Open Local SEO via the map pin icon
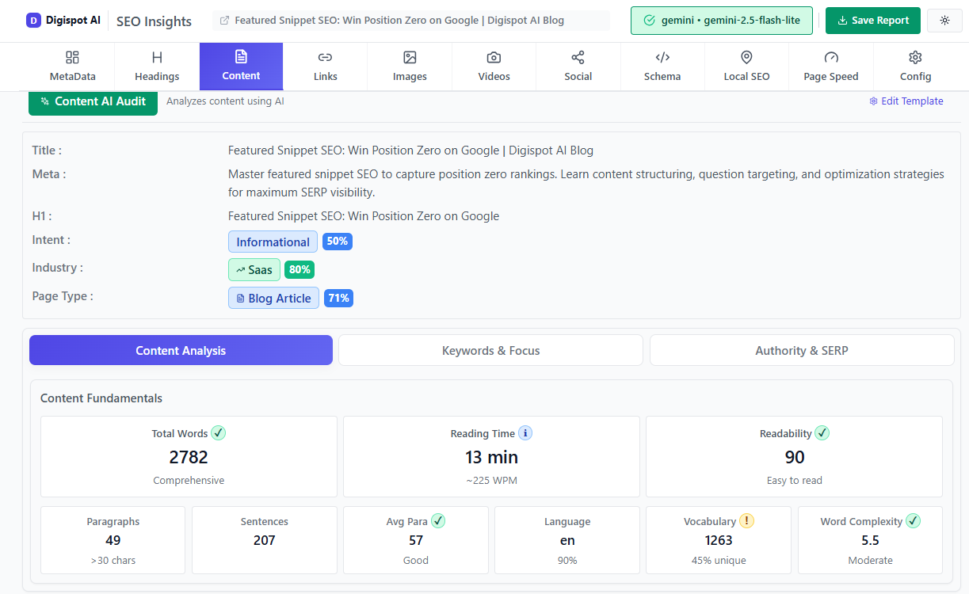Image resolution: width=969 pixels, height=594 pixels. (x=746, y=58)
